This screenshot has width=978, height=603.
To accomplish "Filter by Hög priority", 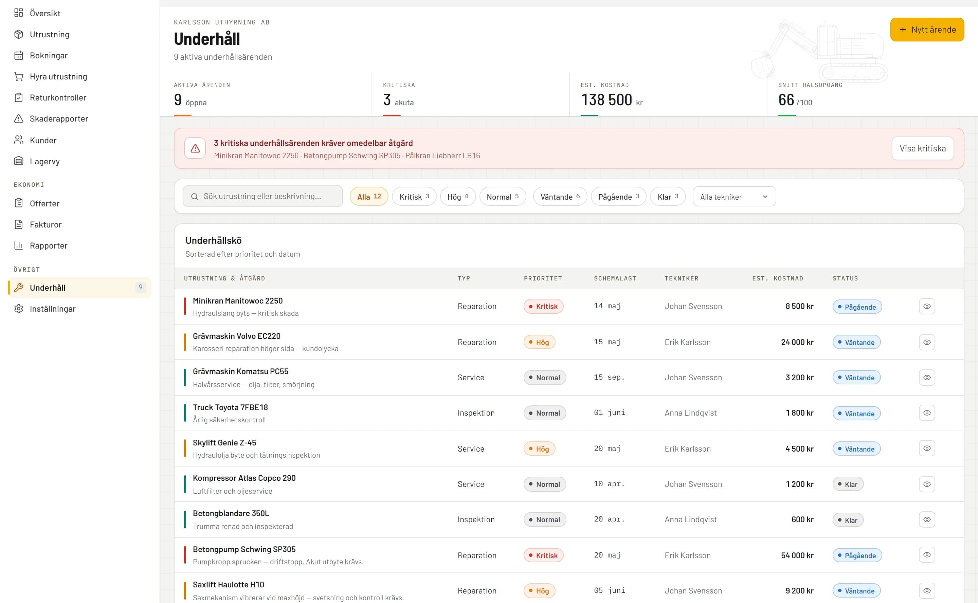I will point(457,197).
